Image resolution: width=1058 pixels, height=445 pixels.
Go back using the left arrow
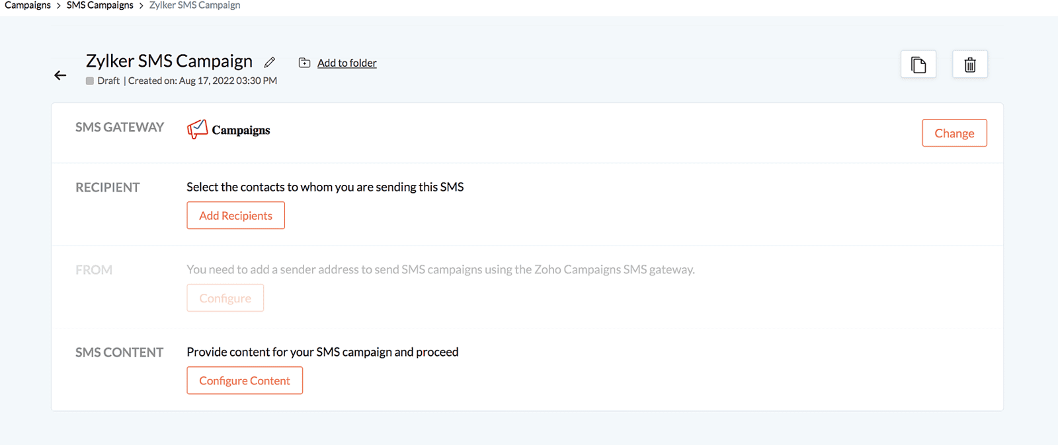tap(60, 75)
